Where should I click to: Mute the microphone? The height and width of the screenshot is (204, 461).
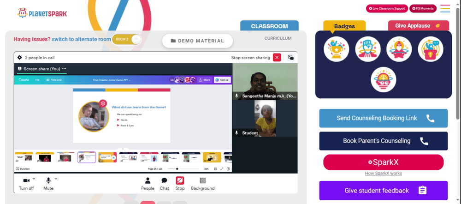pyautogui.click(x=48, y=184)
